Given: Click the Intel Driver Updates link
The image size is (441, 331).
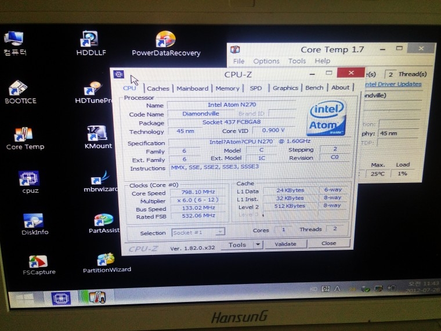Looking at the screenshot, I should [393, 84].
